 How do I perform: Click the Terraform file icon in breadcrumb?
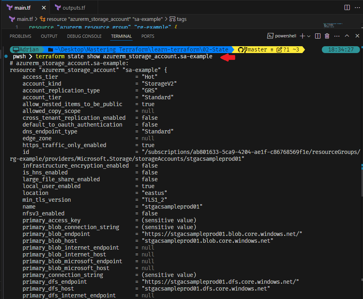pyautogui.click(x=12, y=19)
